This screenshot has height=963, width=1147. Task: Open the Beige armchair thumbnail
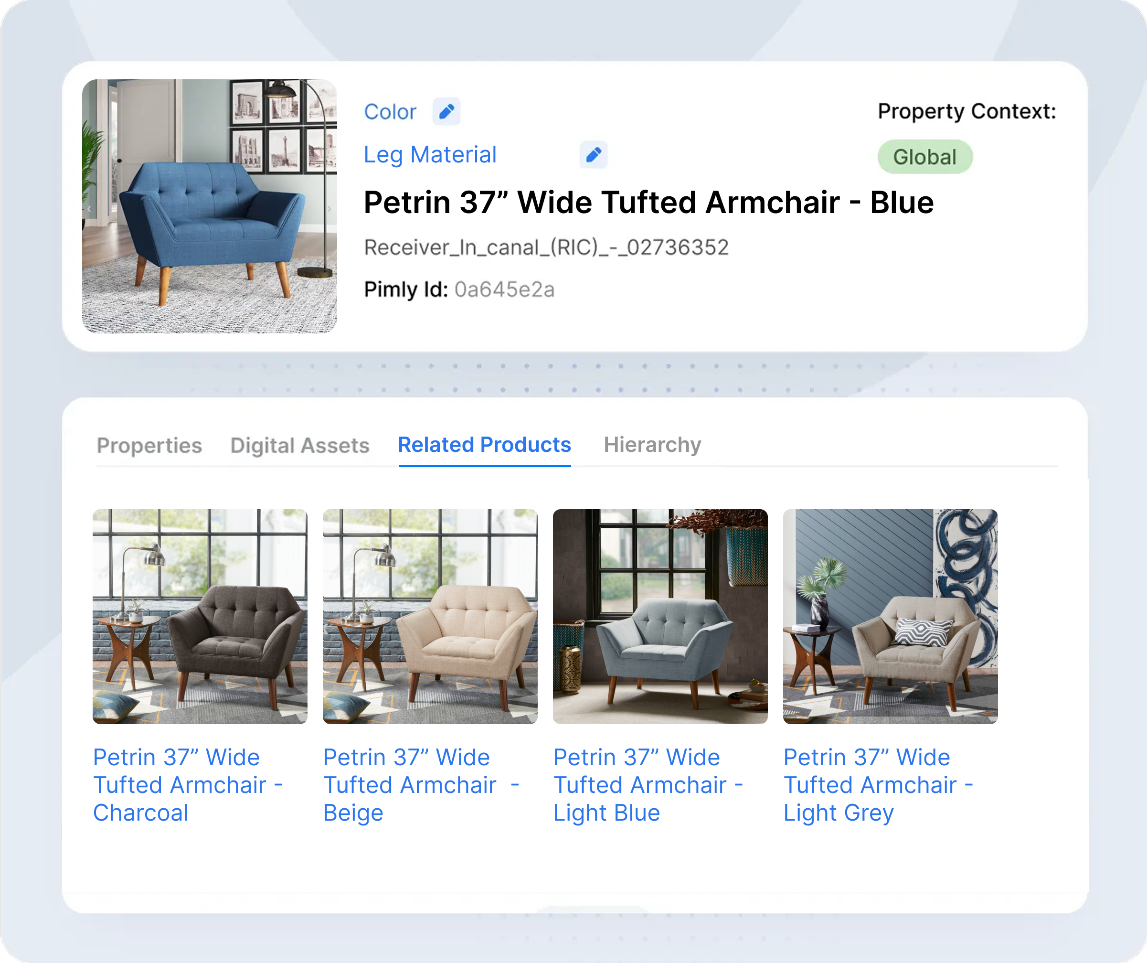point(430,617)
